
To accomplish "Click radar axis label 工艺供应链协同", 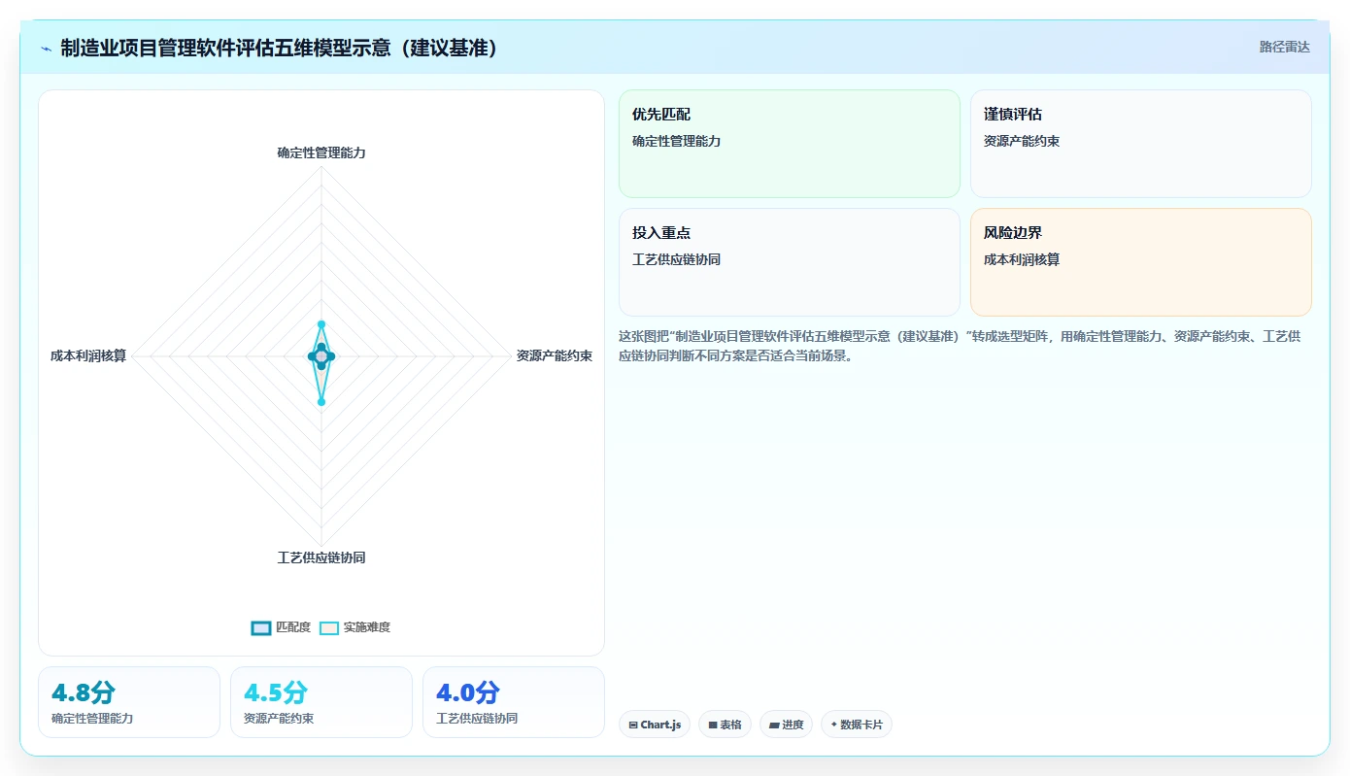I will pyautogui.click(x=321, y=557).
